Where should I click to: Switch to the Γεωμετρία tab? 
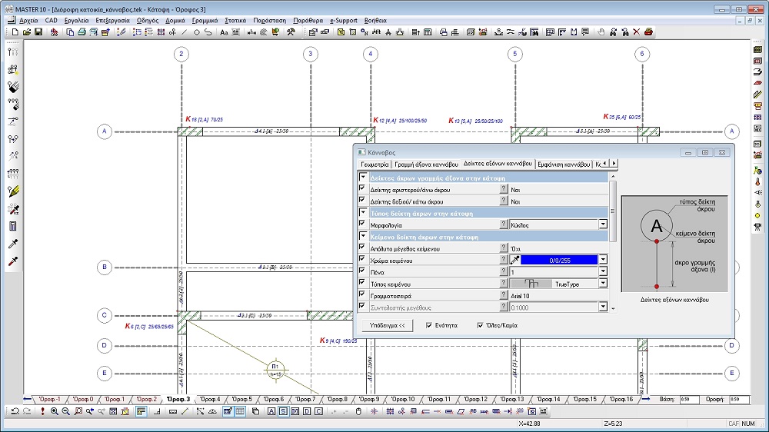[x=375, y=164]
